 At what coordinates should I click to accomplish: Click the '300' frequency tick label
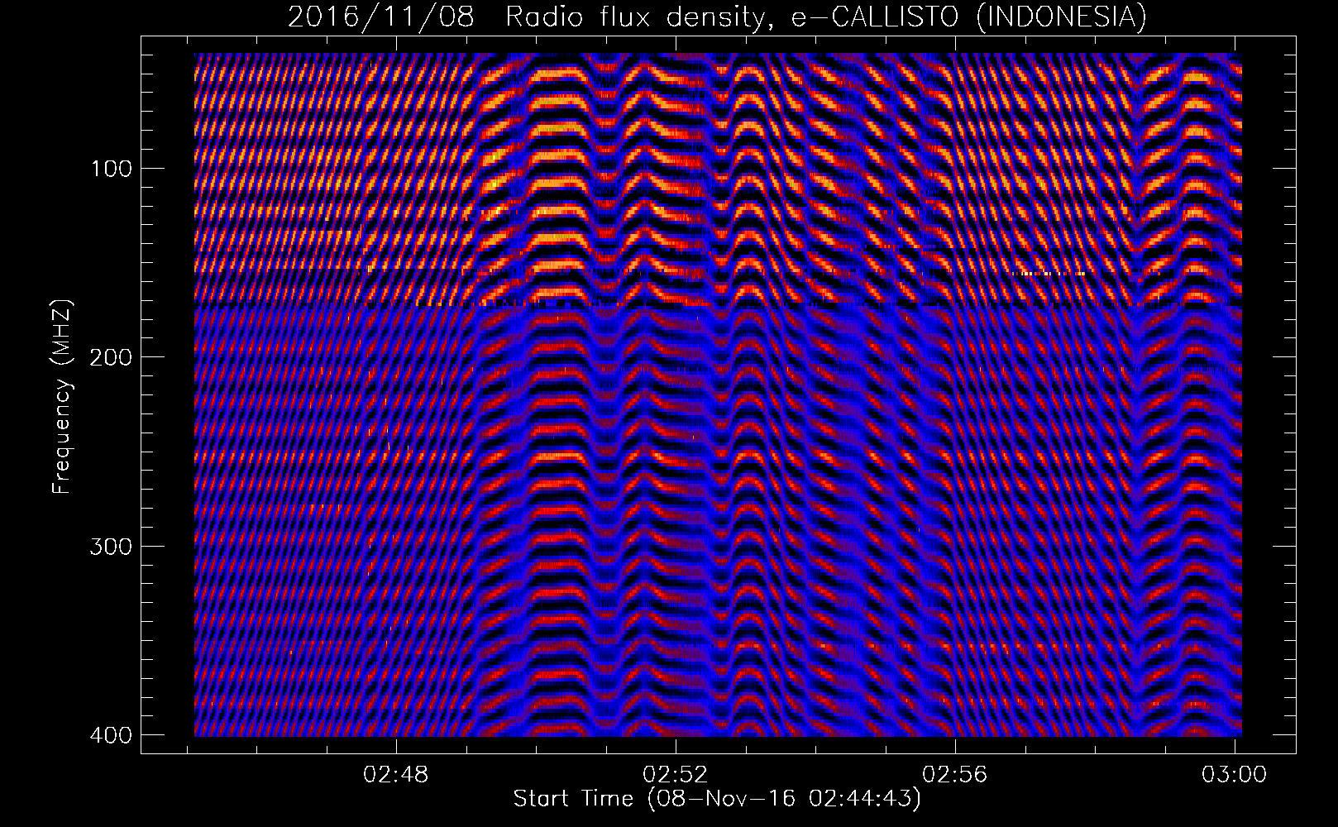coord(110,547)
